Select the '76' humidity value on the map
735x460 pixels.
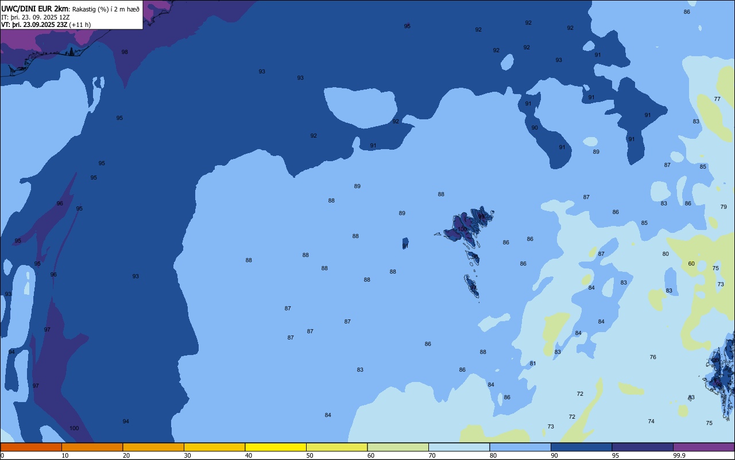653,357
